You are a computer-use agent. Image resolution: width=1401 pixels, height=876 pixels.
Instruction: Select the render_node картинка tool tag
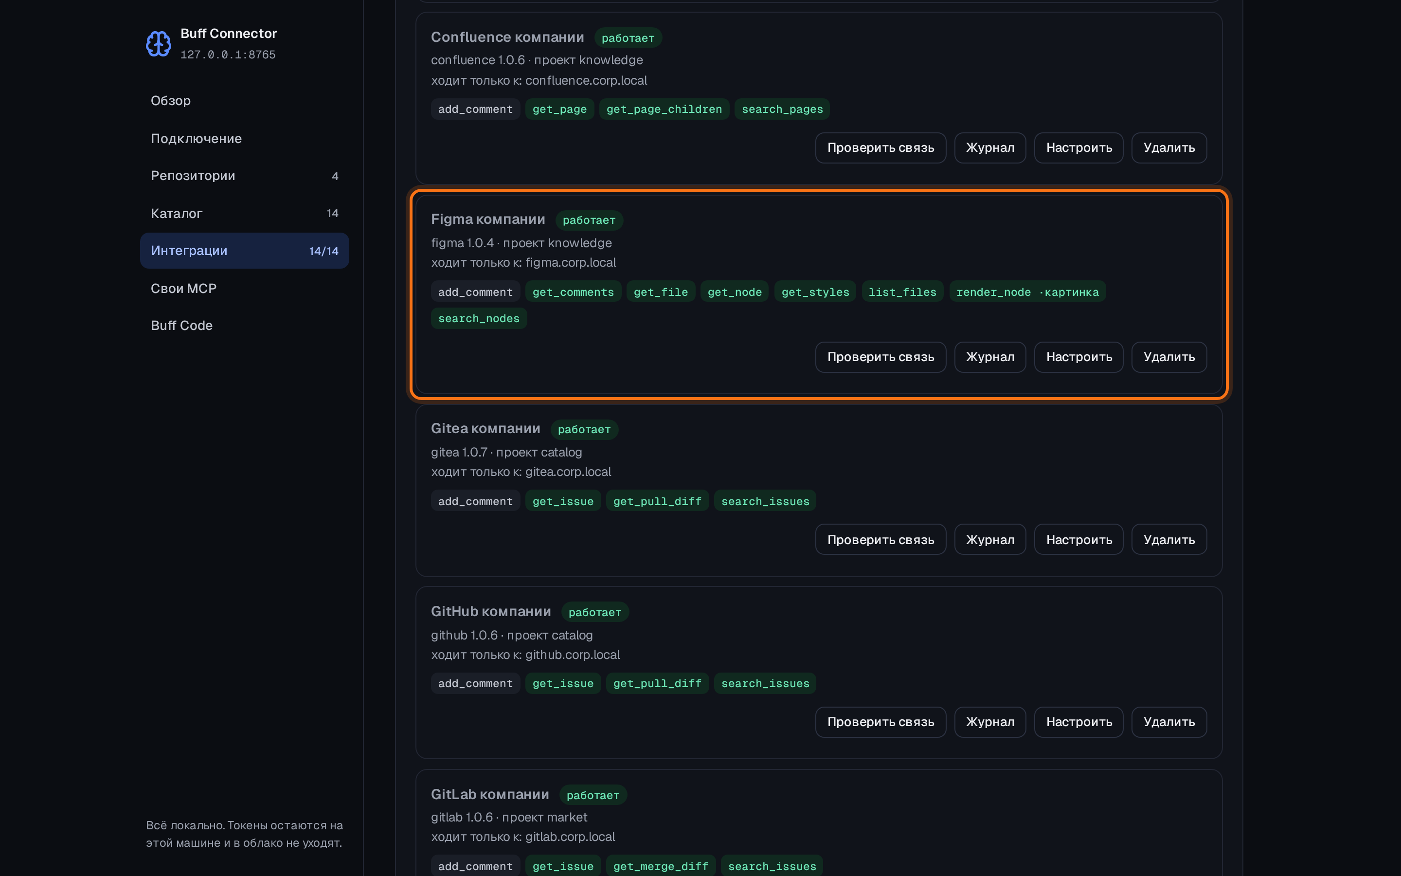[x=1027, y=292]
